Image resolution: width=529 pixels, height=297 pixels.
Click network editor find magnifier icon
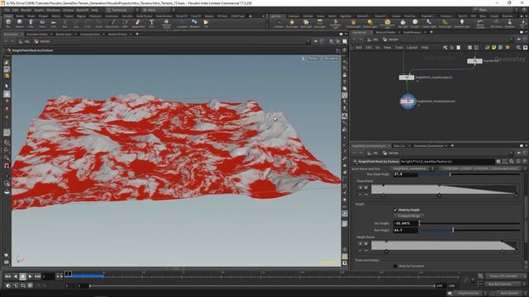coord(518,48)
